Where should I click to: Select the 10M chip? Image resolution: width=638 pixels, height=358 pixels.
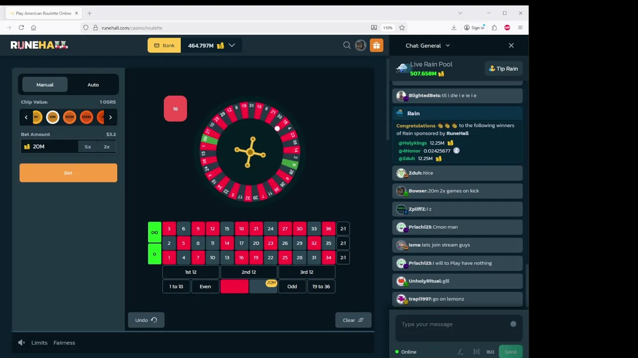(52, 117)
